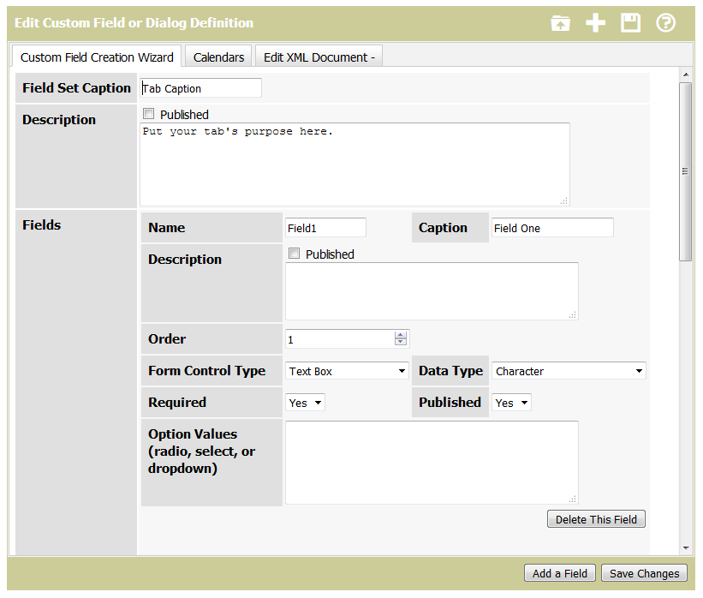Click the floppy disk save icon

click(630, 23)
